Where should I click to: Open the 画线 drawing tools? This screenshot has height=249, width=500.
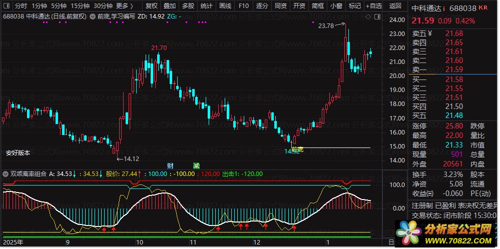[225, 6]
